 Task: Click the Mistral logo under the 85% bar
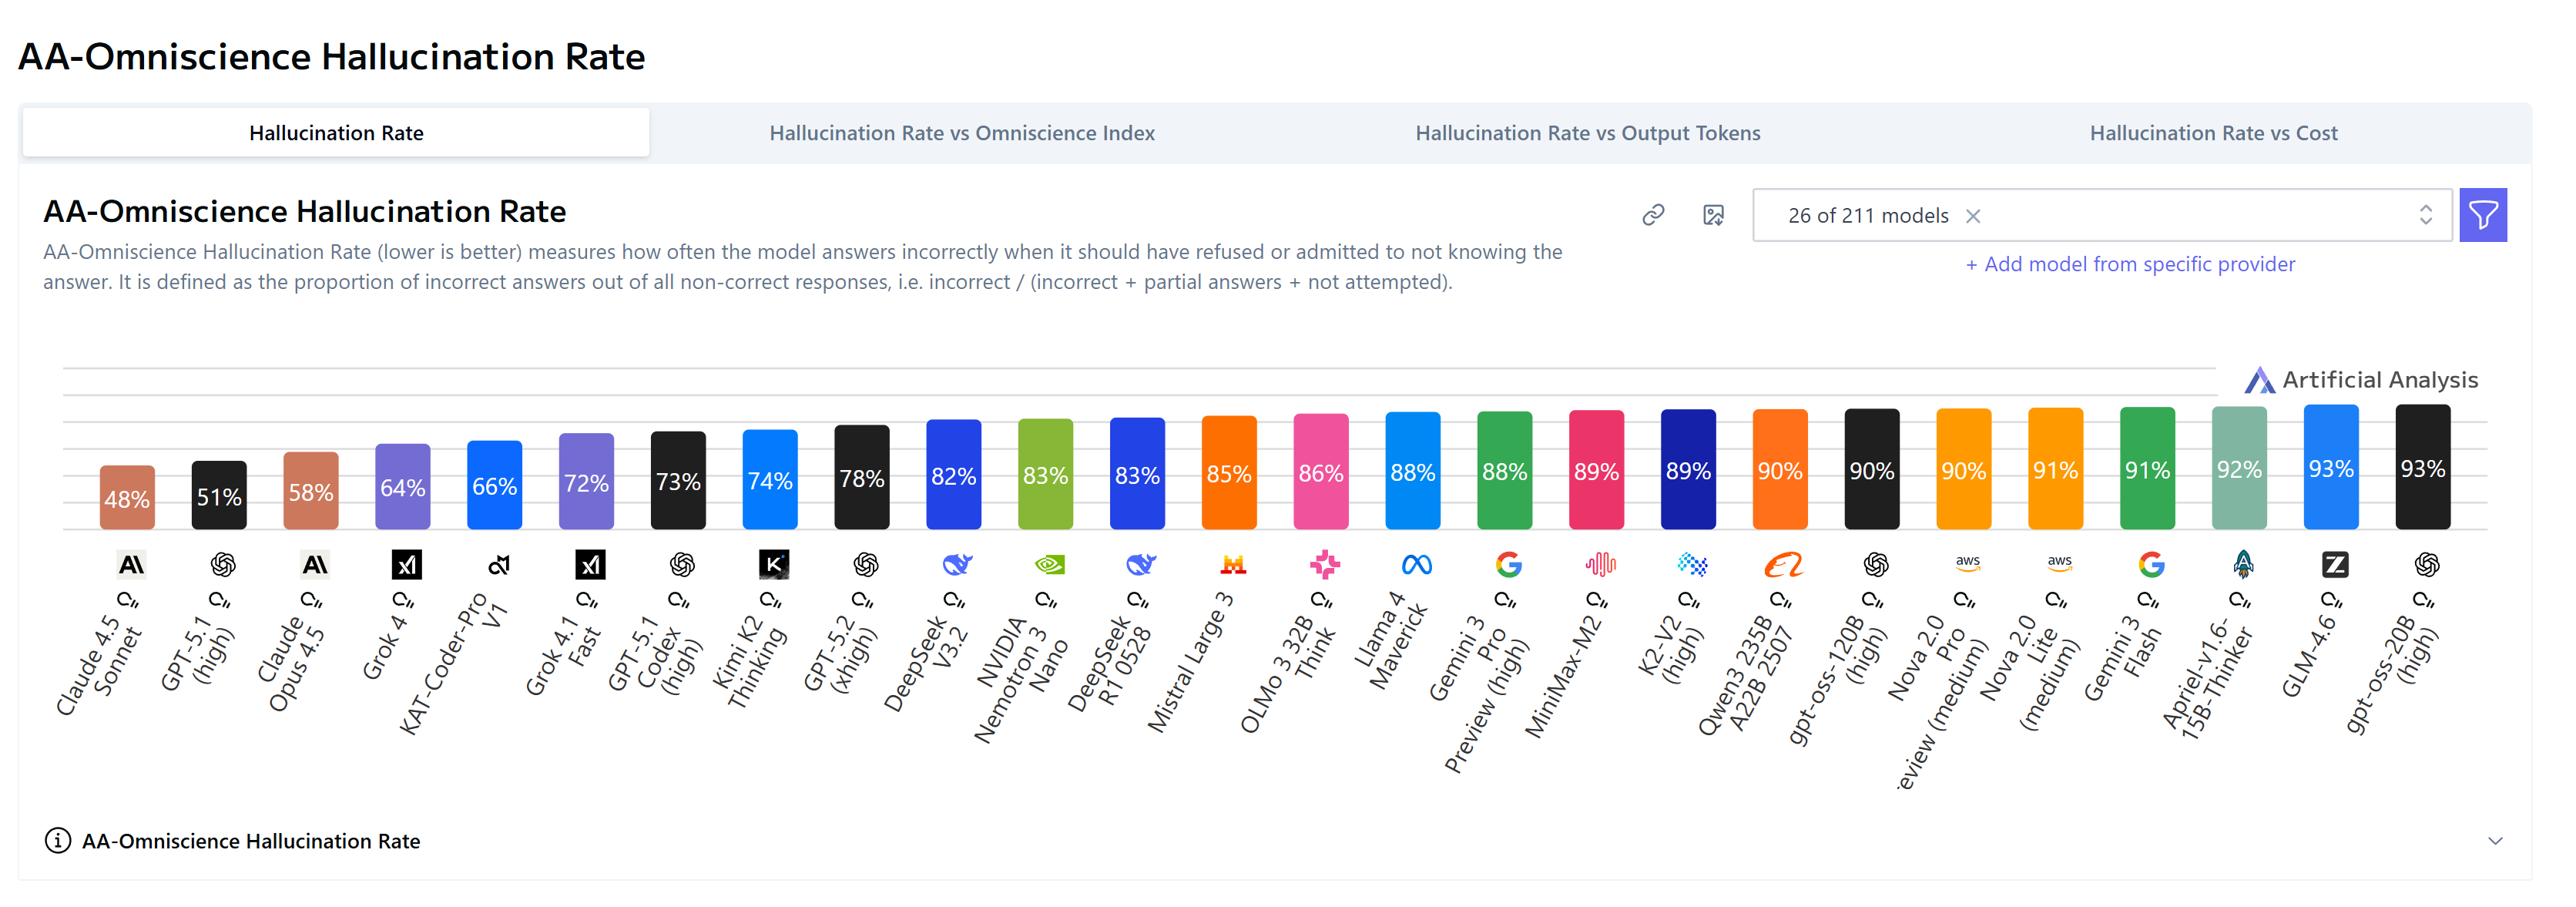(x=1233, y=565)
